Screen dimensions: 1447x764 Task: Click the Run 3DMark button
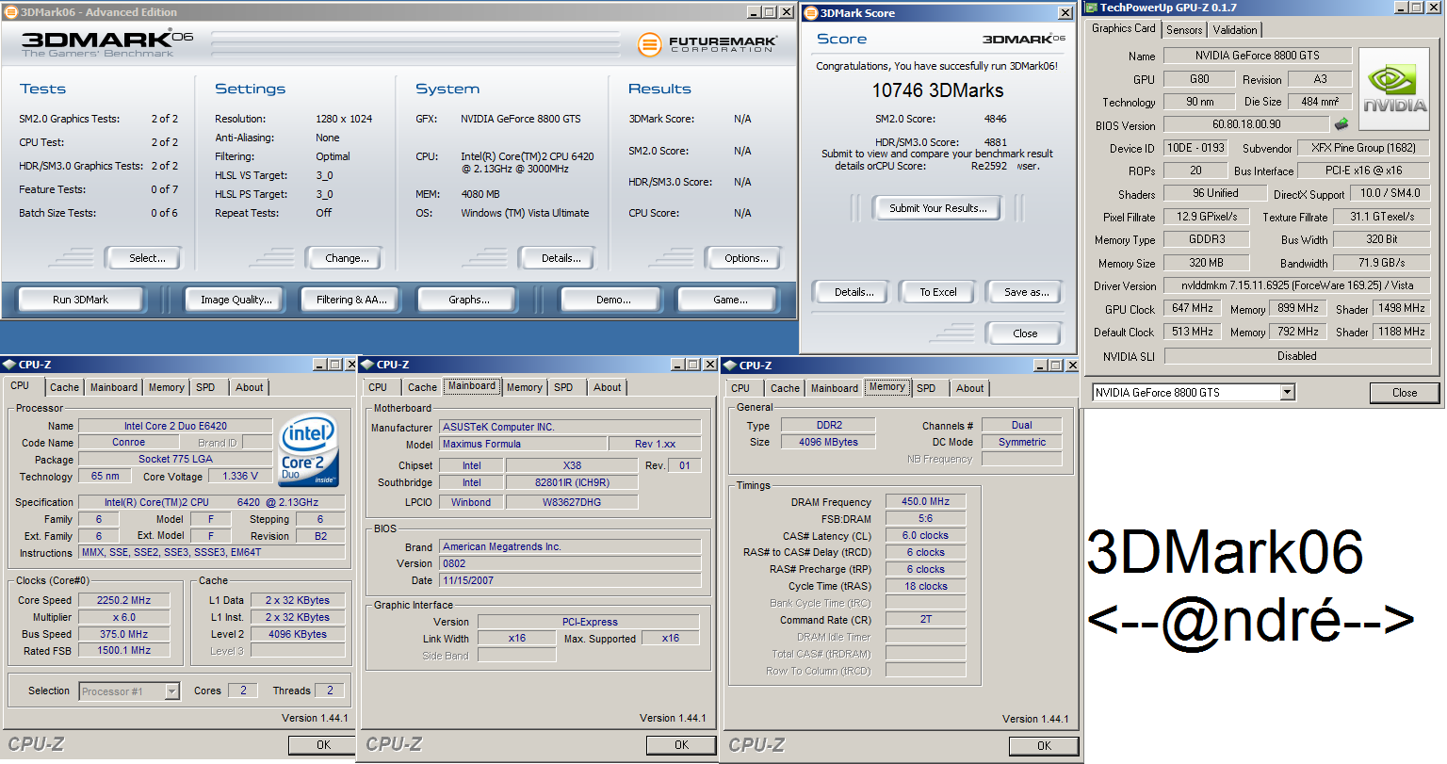[x=80, y=300]
